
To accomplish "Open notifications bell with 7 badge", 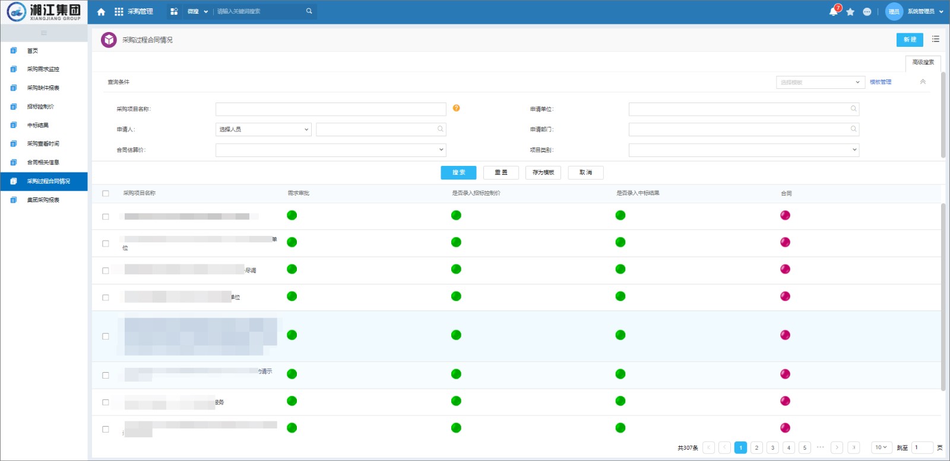I will 834,11.
